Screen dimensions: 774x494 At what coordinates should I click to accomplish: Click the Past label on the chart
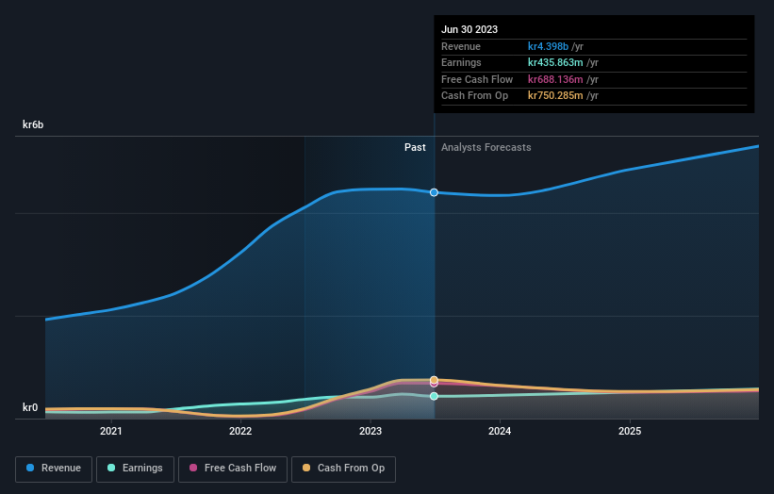[x=415, y=148]
